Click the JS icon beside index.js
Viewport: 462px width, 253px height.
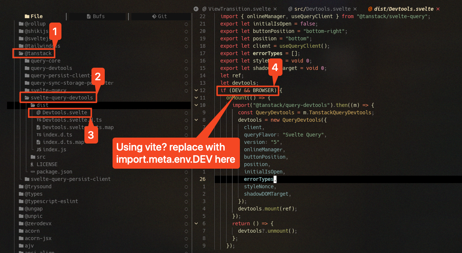click(x=39, y=149)
